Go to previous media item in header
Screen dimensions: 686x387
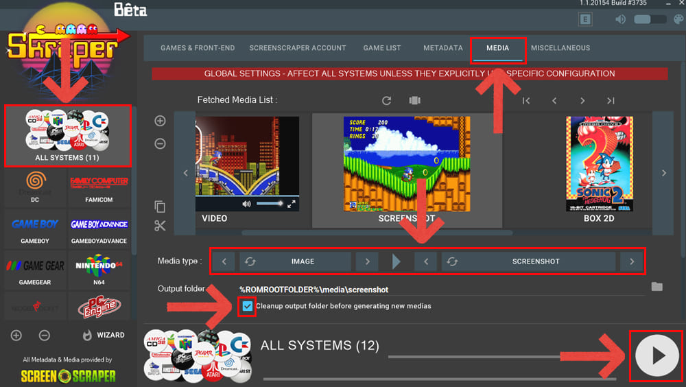pyautogui.click(x=554, y=101)
